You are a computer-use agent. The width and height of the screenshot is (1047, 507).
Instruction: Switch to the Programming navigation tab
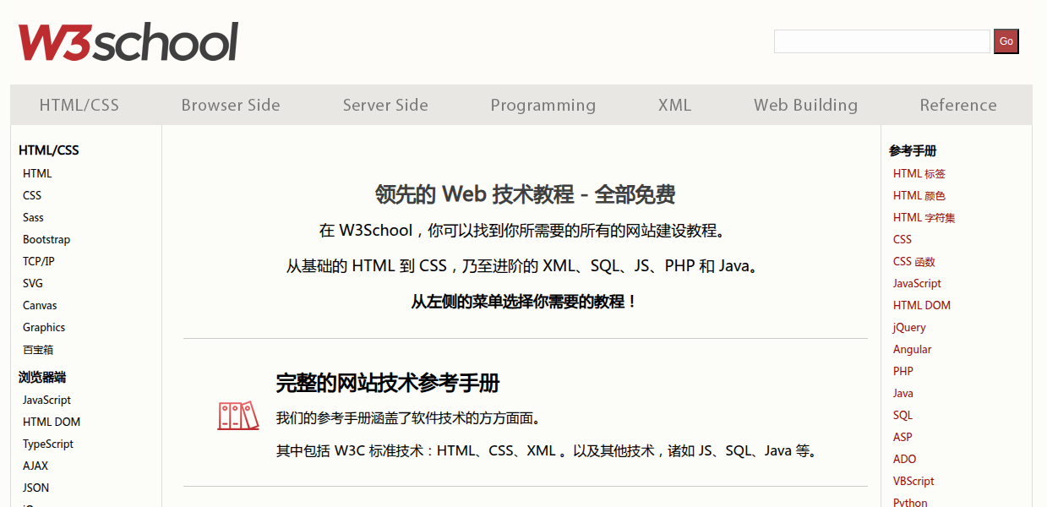pos(543,105)
